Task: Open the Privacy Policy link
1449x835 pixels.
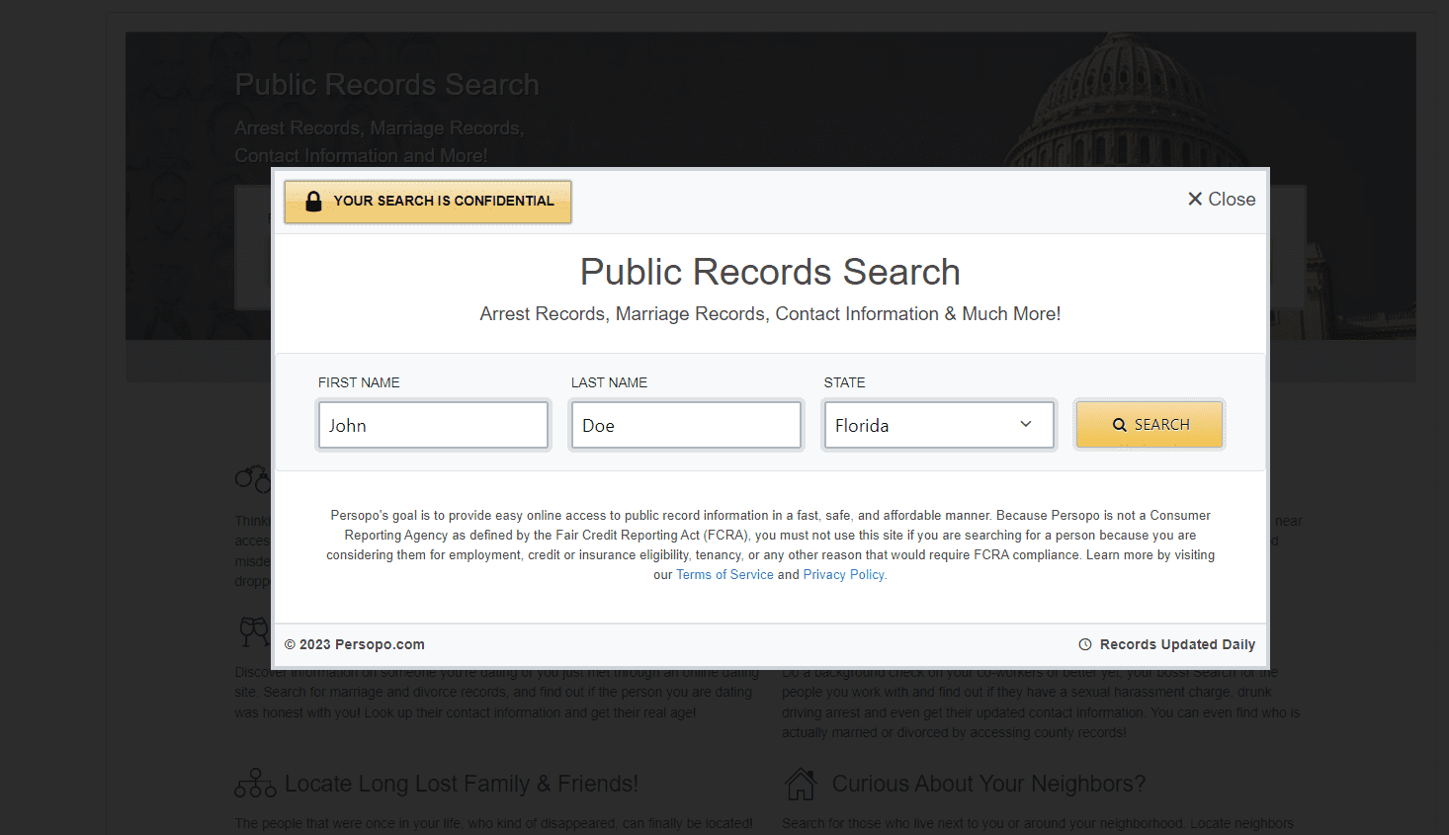Action: click(844, 575)
